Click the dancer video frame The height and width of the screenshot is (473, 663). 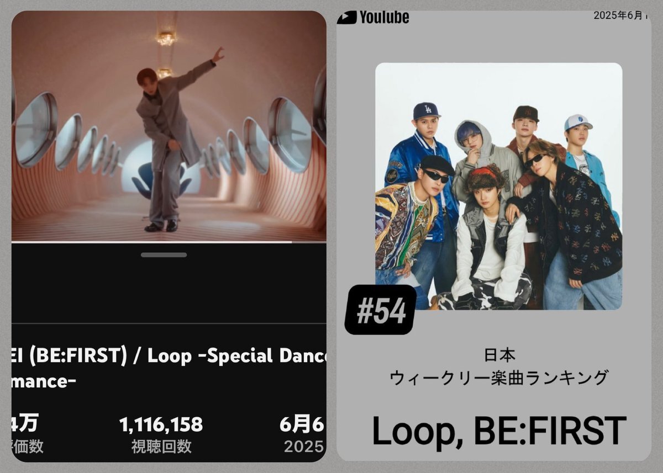coord(169,126)
